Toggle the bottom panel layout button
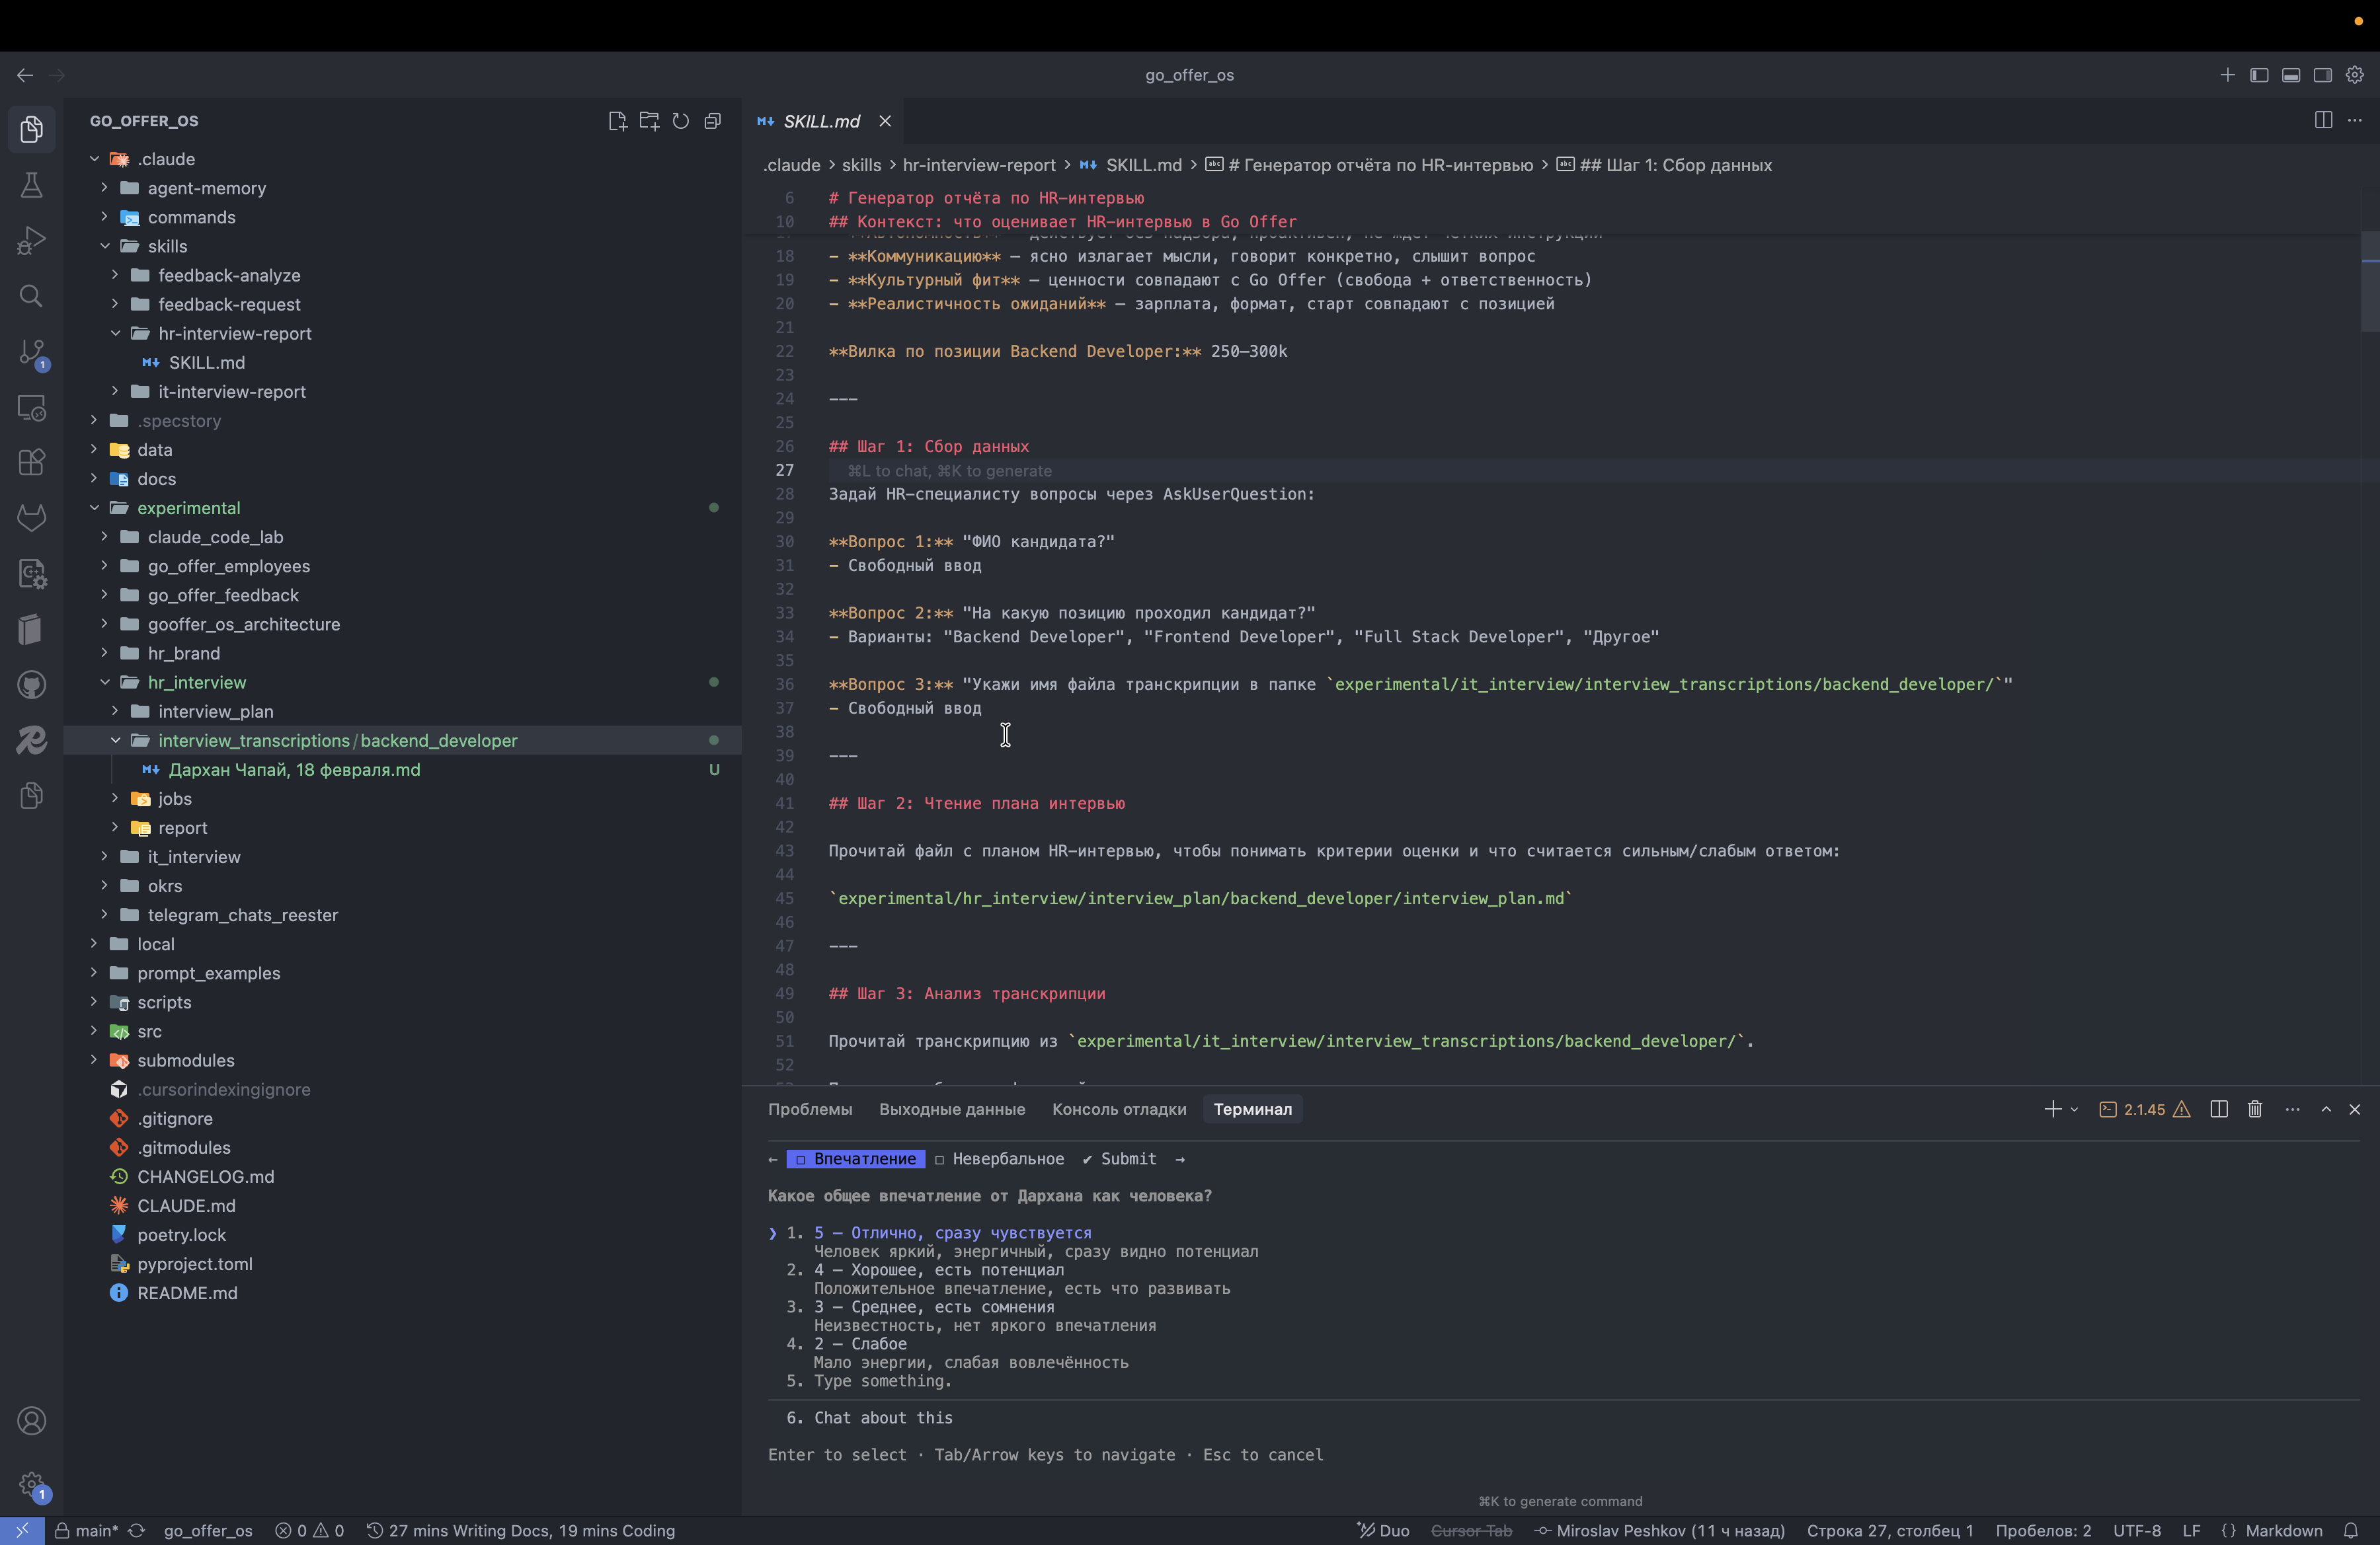The image size is (2380, 1545). coord(2291,75)
